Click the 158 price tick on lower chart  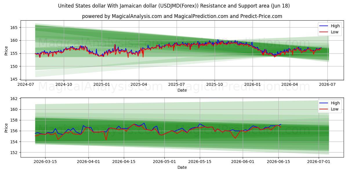14,120
